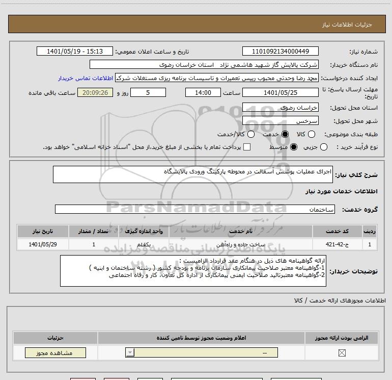Select the کالا radio button in classification
The width and height of the screenshot is (392, 380).
(x=312, y=134)
